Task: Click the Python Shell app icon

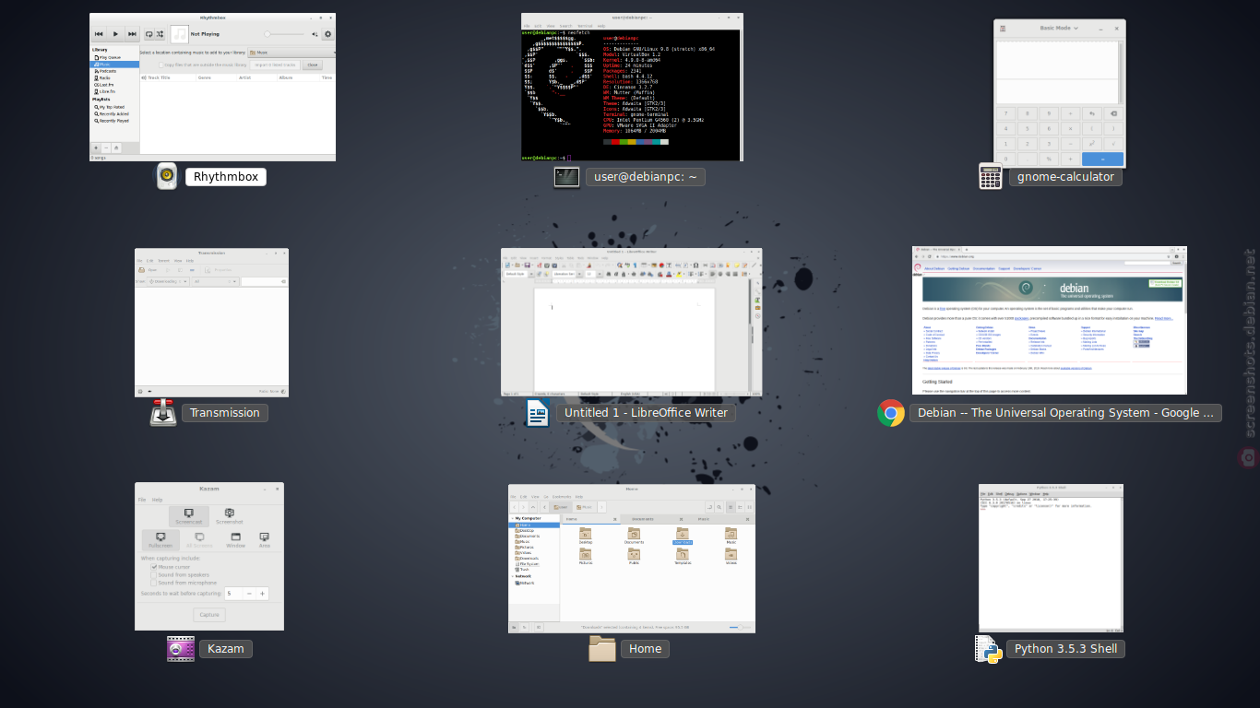Action: (988, 649)
